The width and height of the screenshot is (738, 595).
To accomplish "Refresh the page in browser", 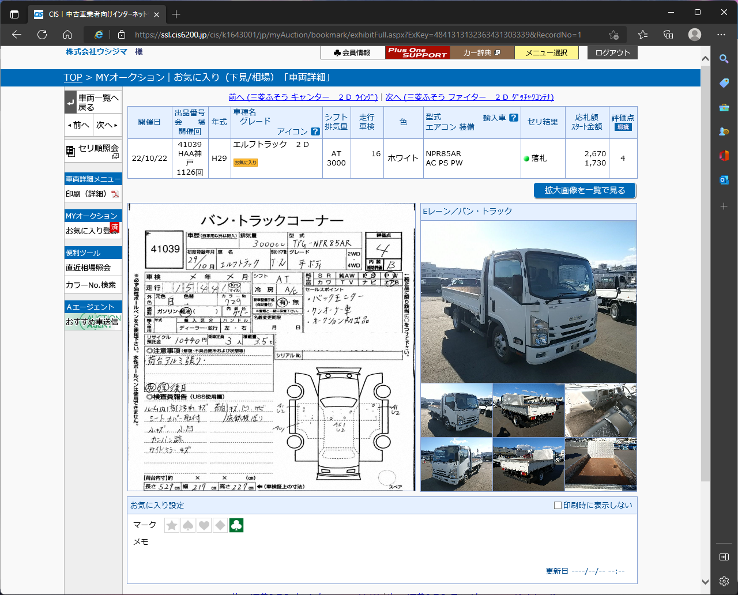I will pyautogui.click(x=42, y=35).
